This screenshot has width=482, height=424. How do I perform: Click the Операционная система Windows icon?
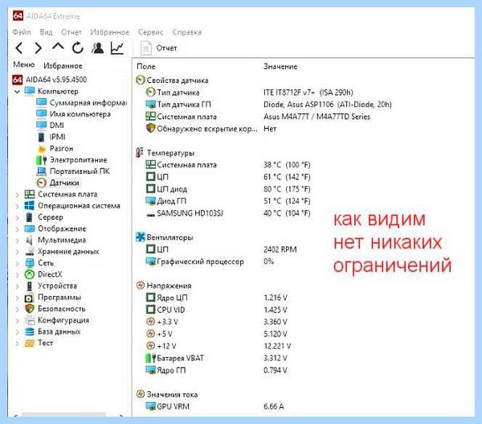pyautogui.click(x=30, y=206)
